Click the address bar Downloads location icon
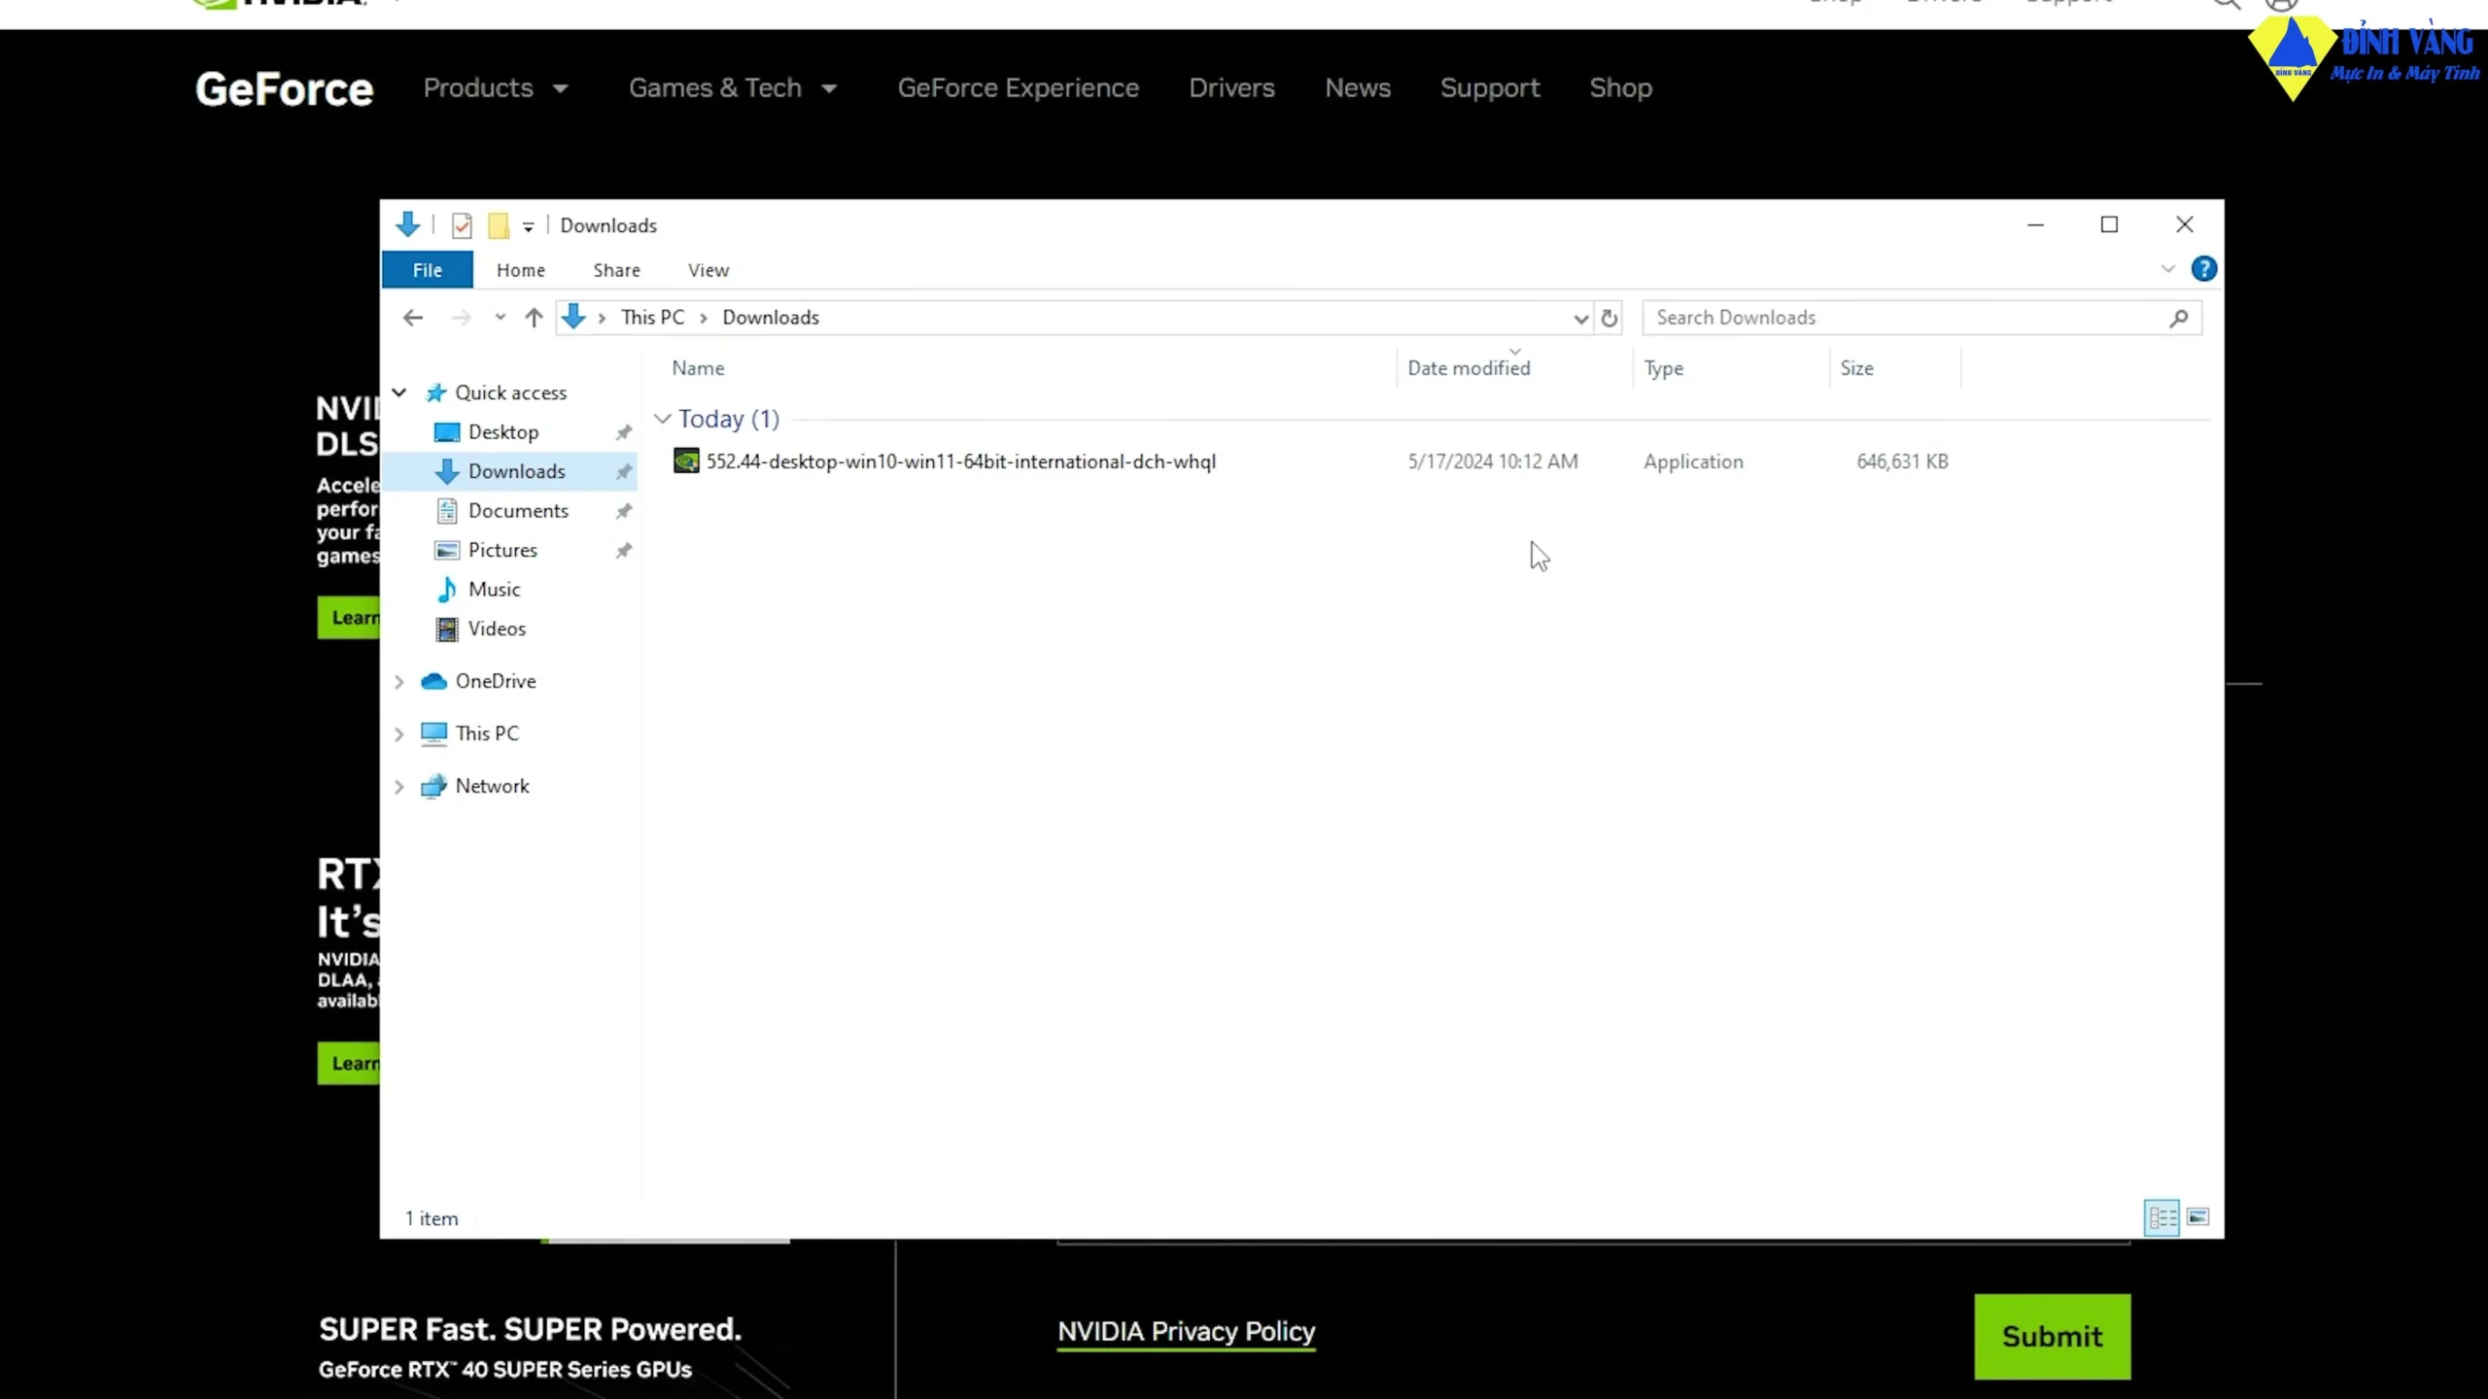 (574, 317)
